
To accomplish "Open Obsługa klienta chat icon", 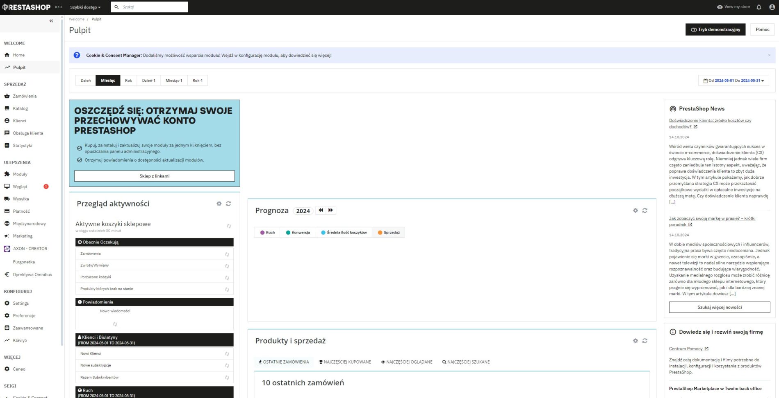I will [7, 133].
